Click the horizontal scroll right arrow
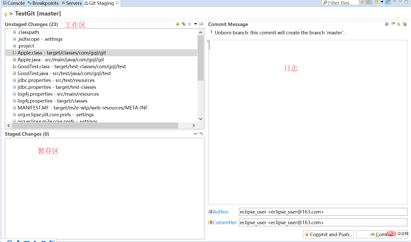This screenshot has width=411, height=242. [x=194, y=125]
